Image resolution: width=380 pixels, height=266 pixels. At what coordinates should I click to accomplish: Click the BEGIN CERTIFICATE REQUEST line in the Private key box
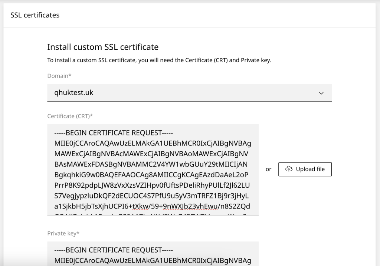click(114, 250)
